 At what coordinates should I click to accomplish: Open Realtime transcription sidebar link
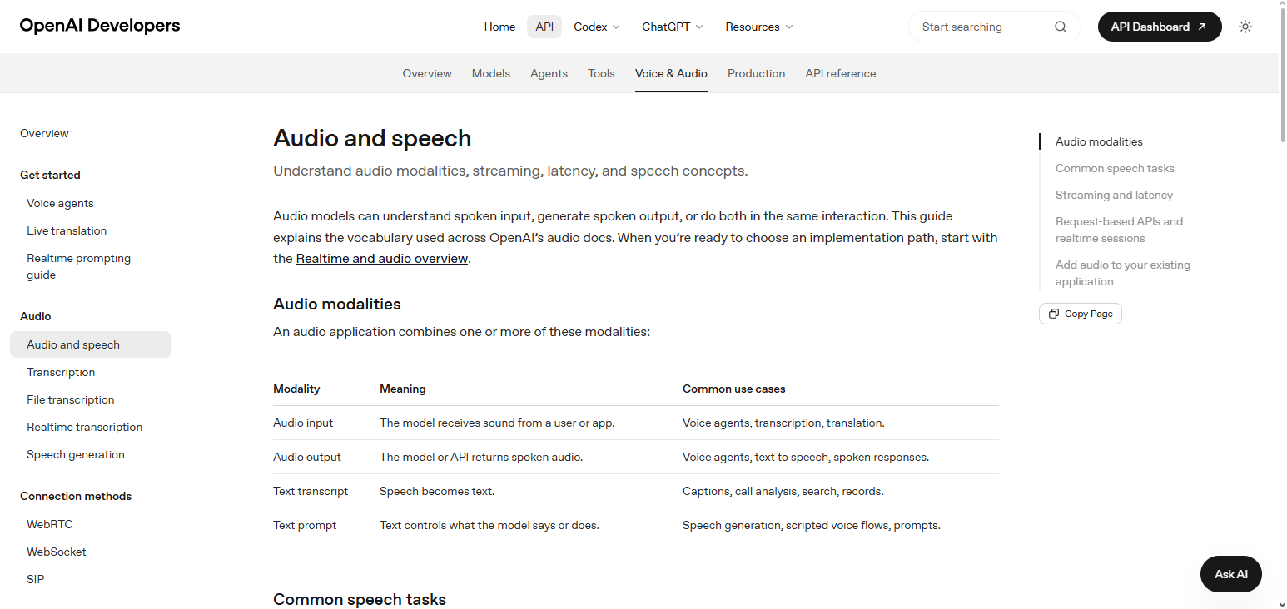point(84,427)
